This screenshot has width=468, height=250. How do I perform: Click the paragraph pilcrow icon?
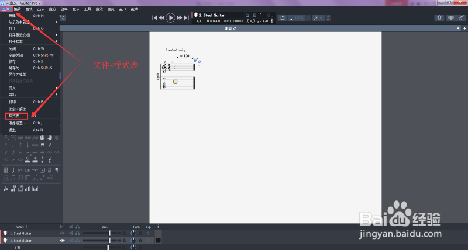[57, 170]
